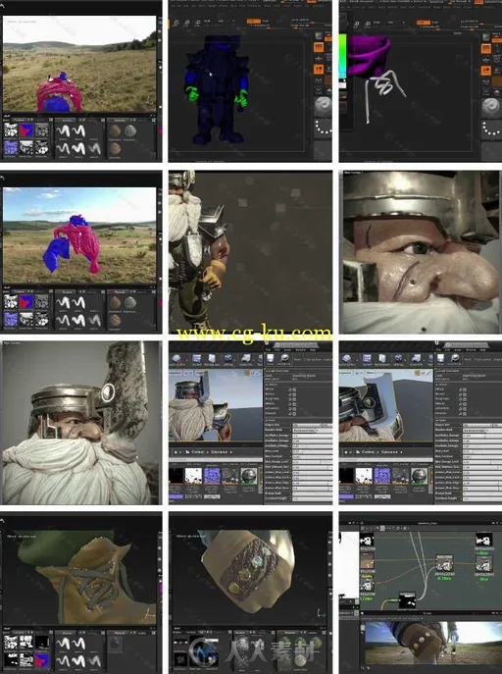Image resolution: width=502 pixels, height=674 pixels.
Task: Click upper orange shelf icon in ZBrush dwarf window
Action: [x=319, y=47]
